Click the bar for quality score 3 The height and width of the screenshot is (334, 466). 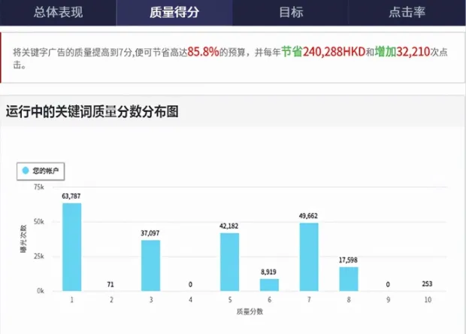click(x=150, y=266)
